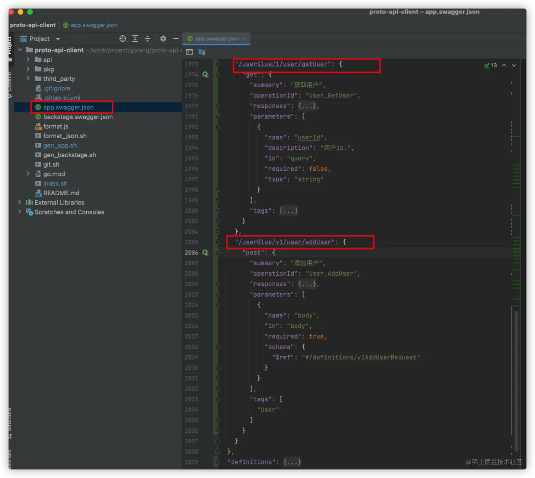Click the $ref v1AddUserRequest definition string
Image resolution: width=535 pixels, height=478 pixels.
tap(361, 357)
